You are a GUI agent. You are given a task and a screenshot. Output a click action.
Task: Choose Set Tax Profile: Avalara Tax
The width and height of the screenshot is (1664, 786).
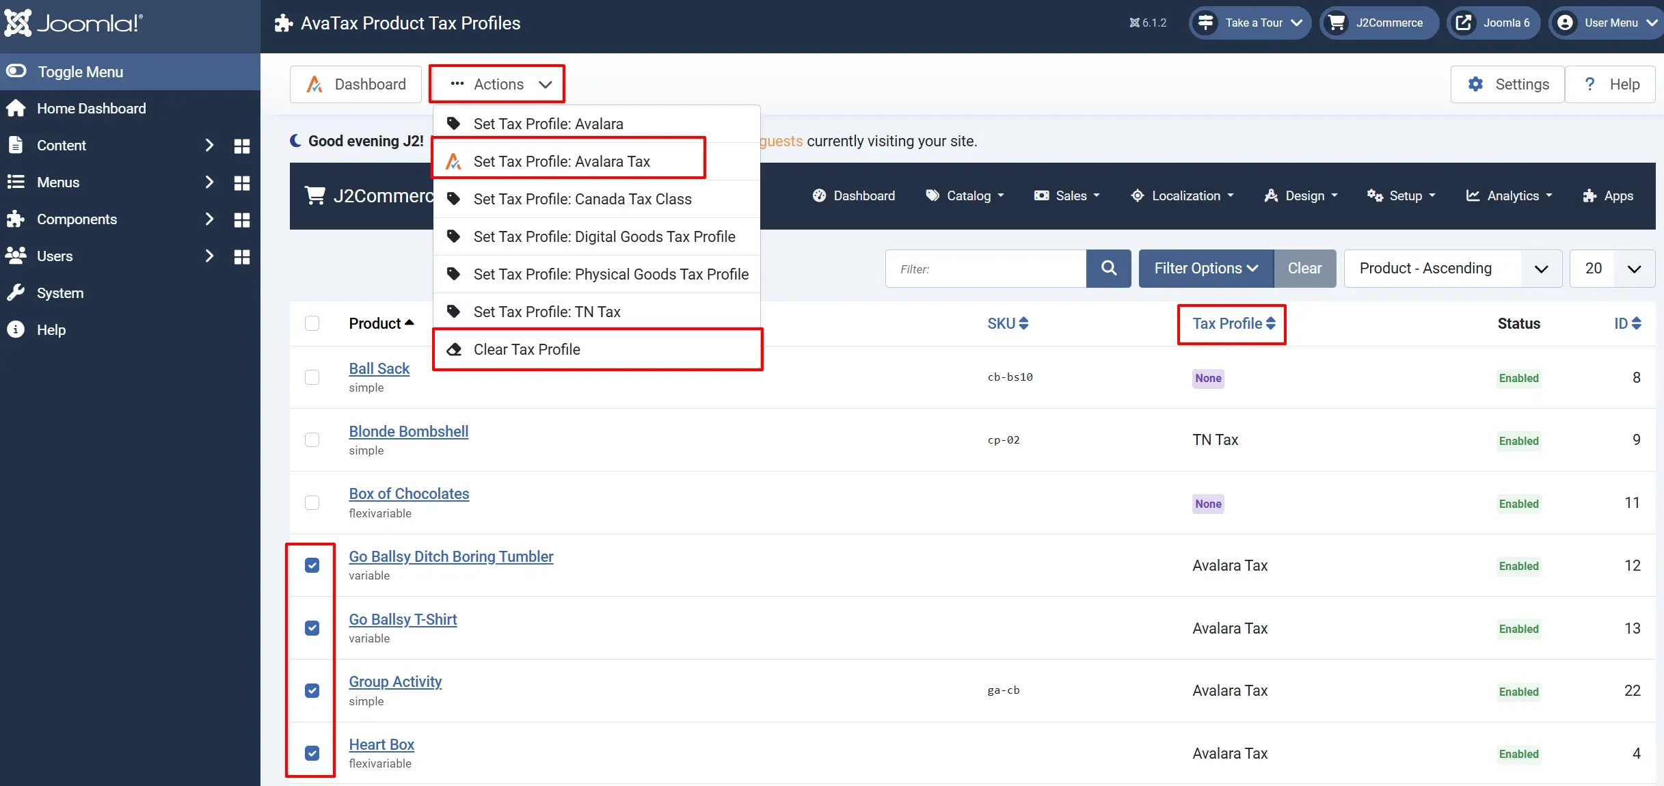point(597,161)
